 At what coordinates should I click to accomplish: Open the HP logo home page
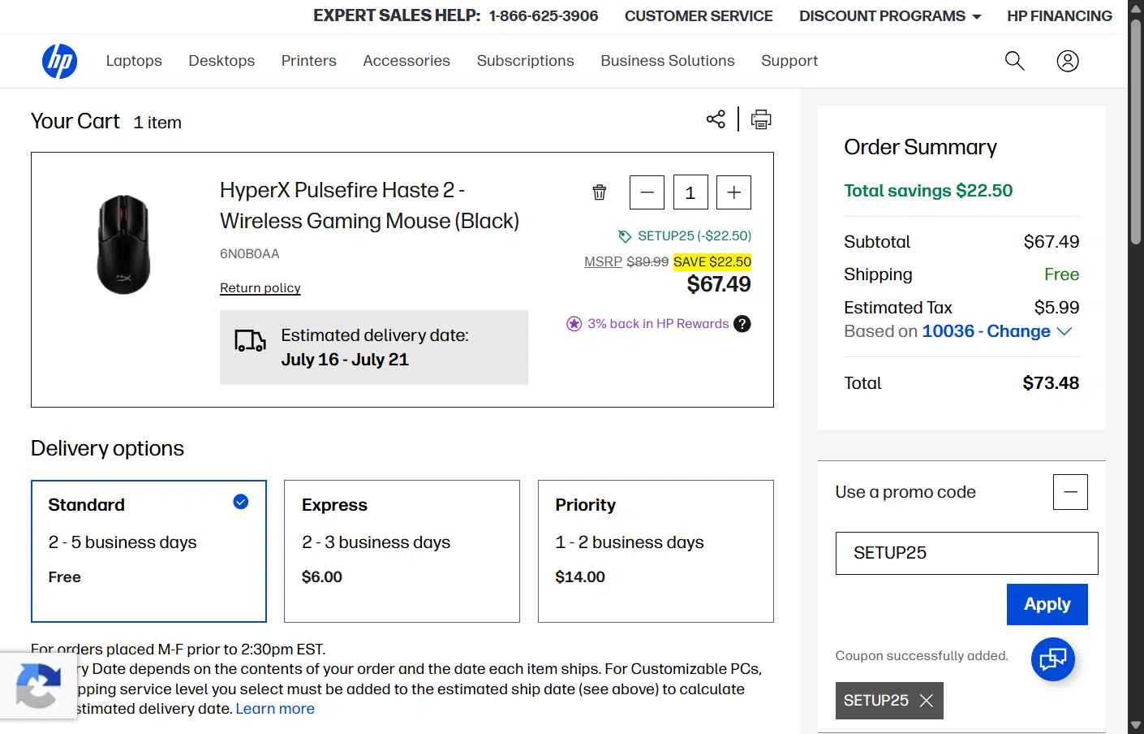point(59,61)
